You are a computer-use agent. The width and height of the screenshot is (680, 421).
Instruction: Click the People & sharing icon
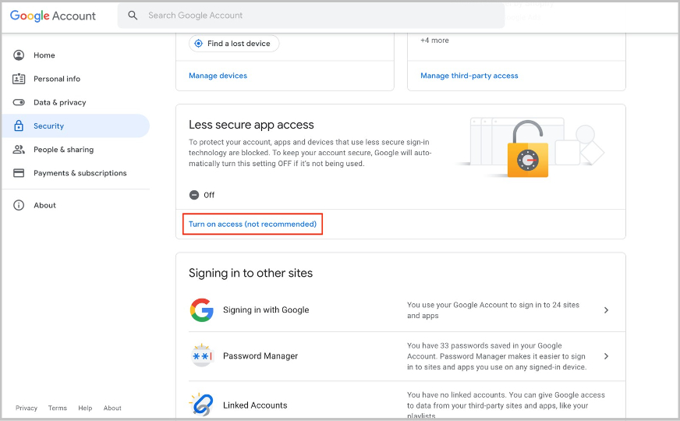coord(19,150)
